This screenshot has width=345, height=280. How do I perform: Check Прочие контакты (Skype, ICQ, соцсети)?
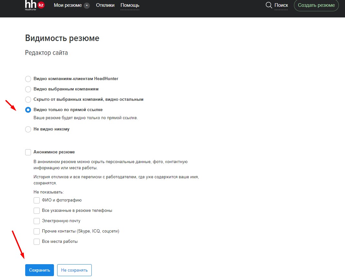click(37, 231)
